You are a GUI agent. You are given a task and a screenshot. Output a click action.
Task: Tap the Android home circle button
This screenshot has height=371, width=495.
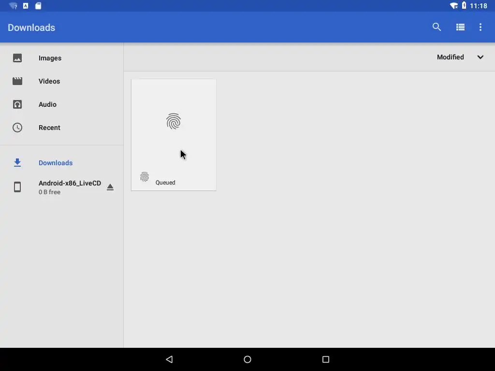(247, 359)
